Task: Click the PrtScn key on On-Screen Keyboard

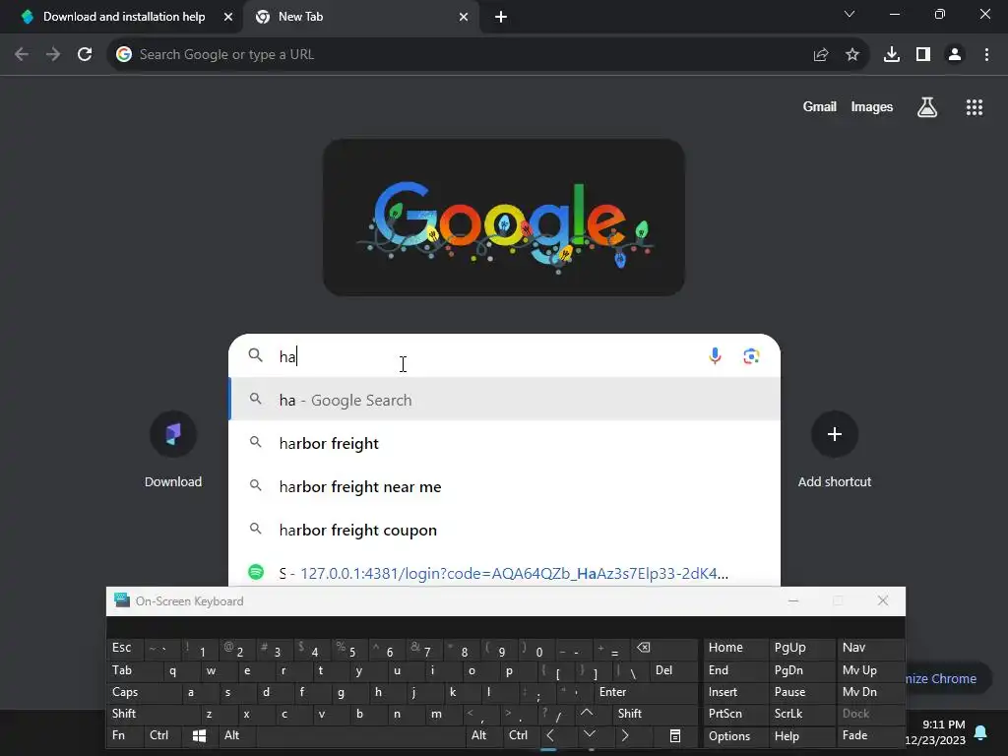Action: [x=735, y=714]
